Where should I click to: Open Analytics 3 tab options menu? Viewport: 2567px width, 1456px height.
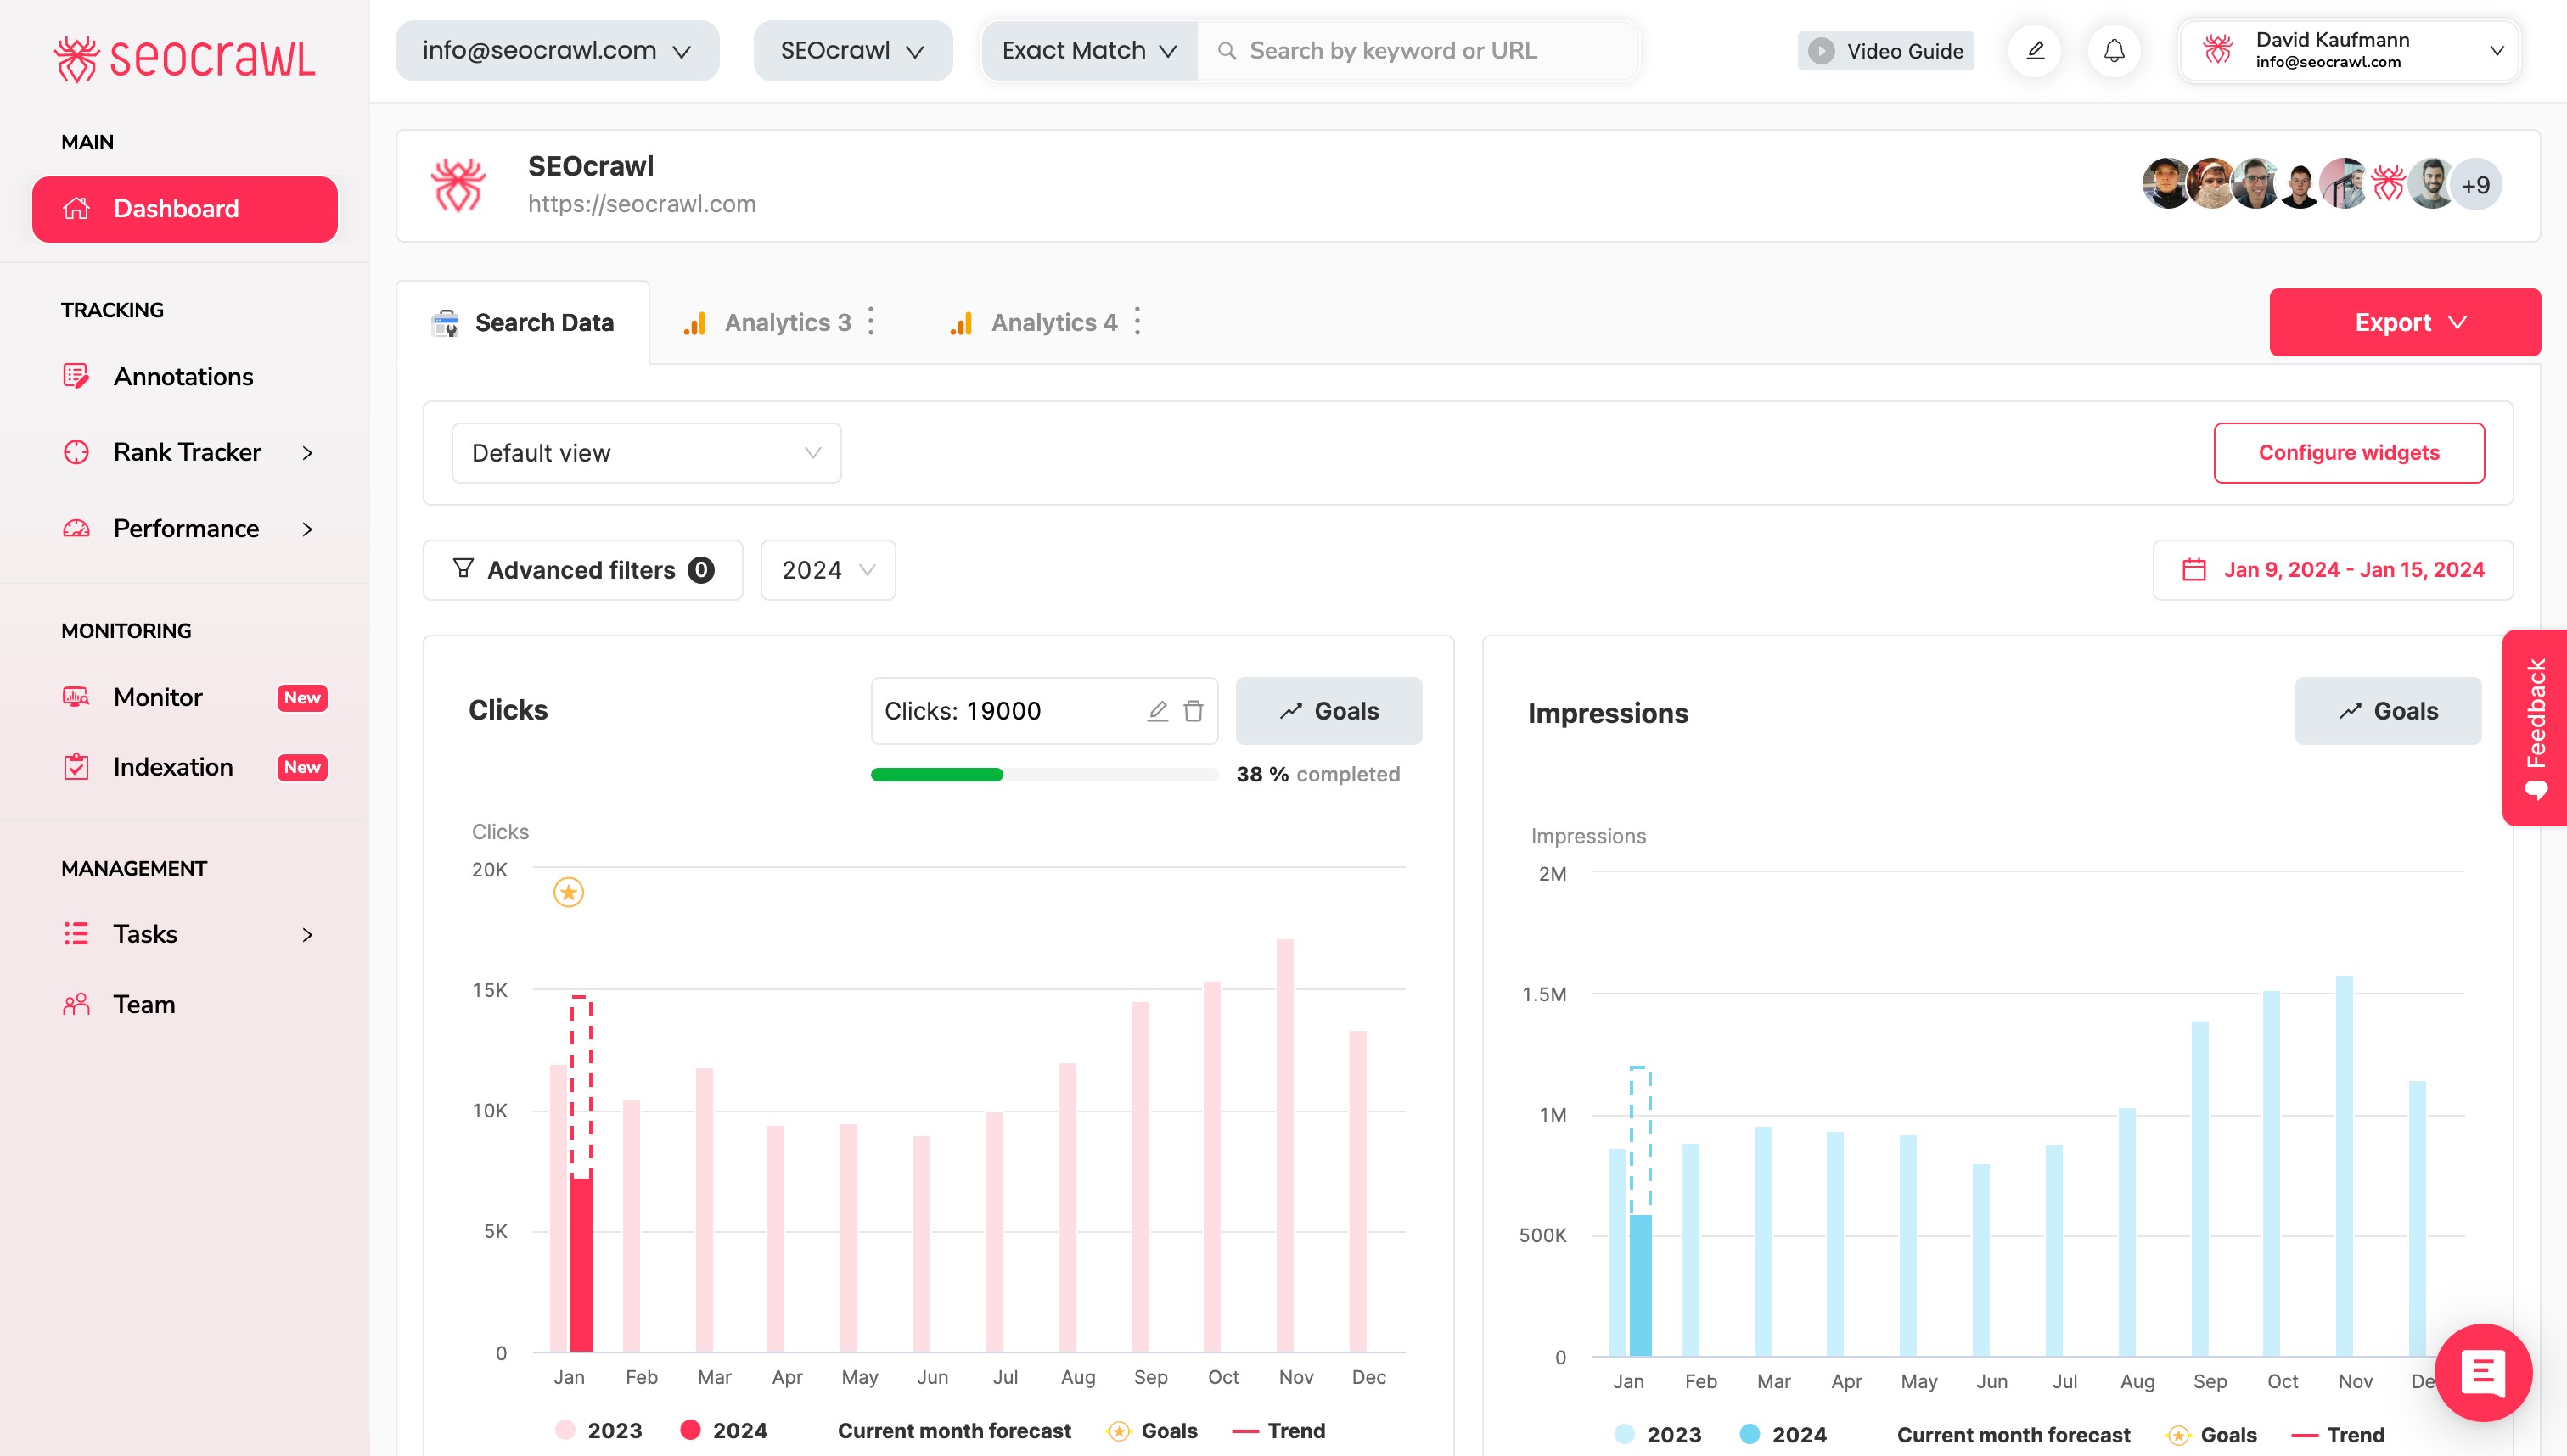point(871,322)
